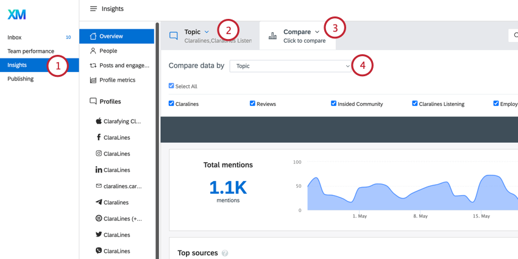Click the Top sources heading

197,253
